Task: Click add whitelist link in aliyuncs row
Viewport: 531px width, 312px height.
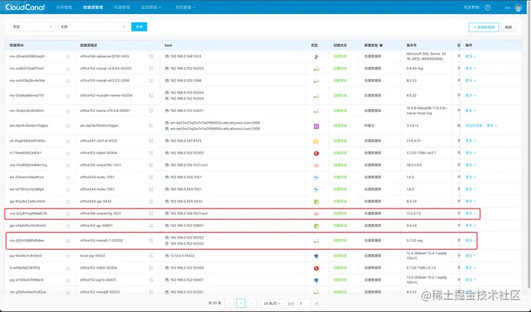Action: click(474, 125)
